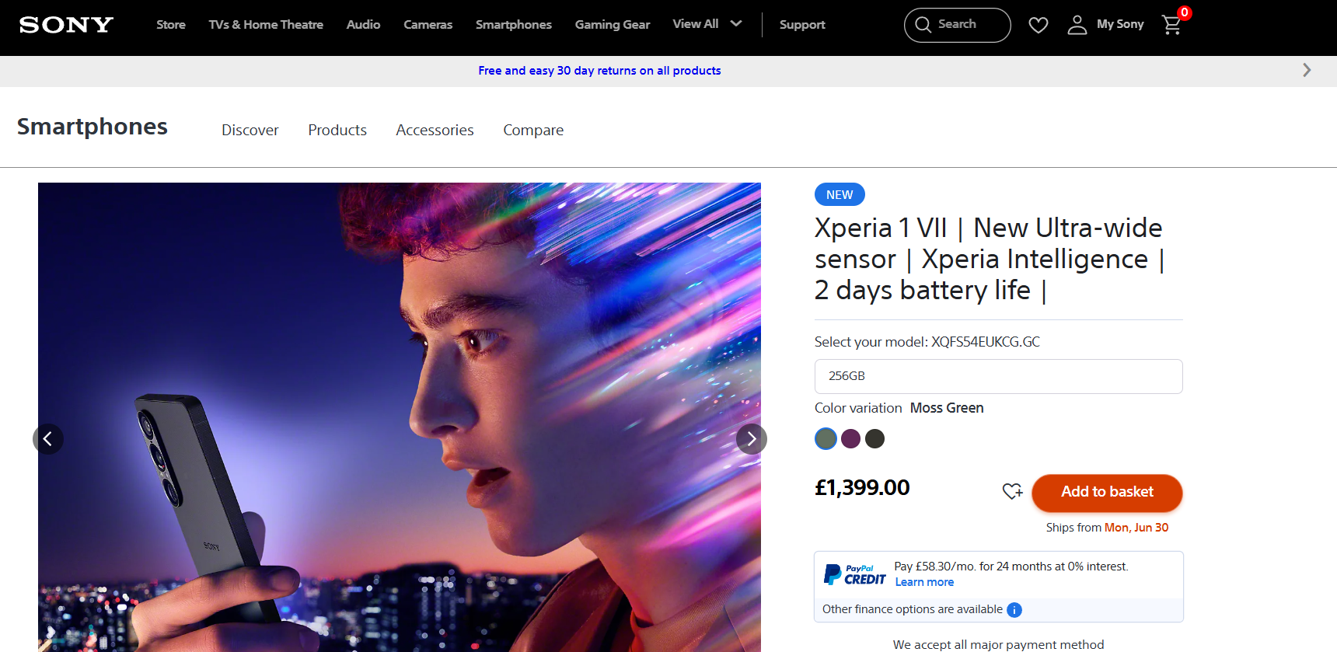Screen dimensions: 1337x652
Task: Click the Smartphones section heading
Action: [93, 127]
